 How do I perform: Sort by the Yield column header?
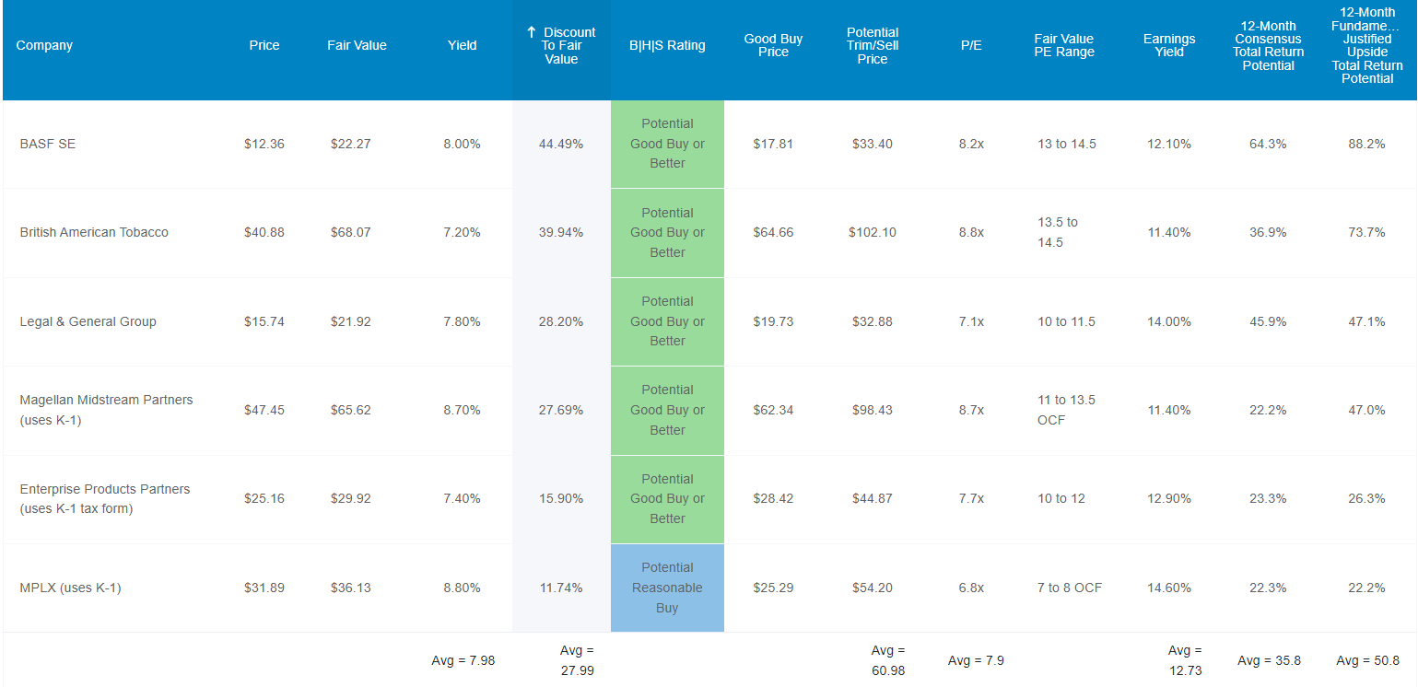(463, 45)
